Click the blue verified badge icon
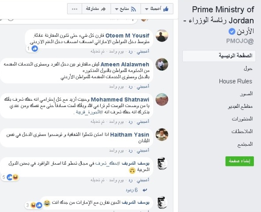 tap(232, 31)
